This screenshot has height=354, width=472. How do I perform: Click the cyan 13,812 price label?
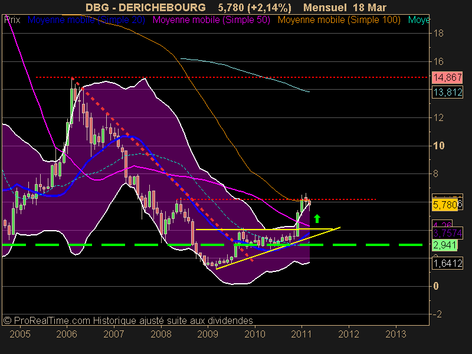tap(447, 92)
